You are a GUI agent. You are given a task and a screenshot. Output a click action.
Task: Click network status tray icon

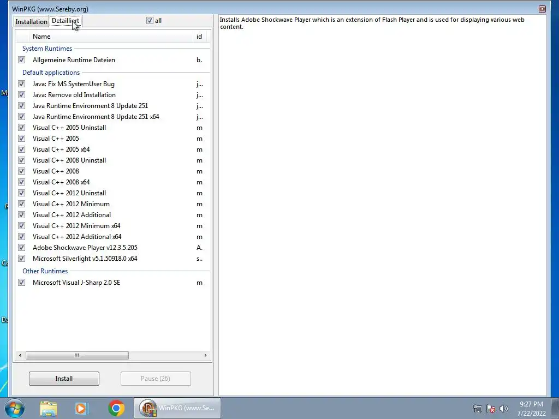pos(477,409)
